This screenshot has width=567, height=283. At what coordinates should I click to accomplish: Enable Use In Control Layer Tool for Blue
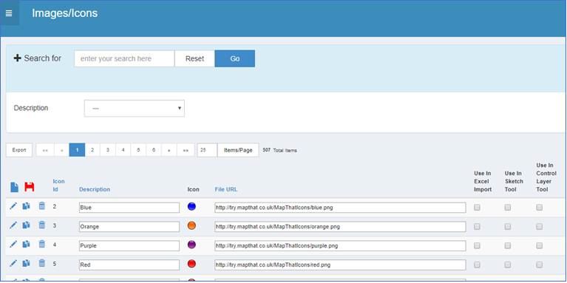click(x=539, y=208)
